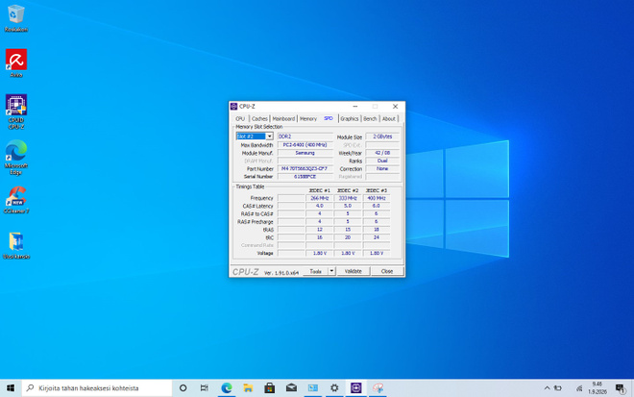
Task: Click the CPU-Z title bar app icon
Action: pyautogui.click(x=233, y=107)
